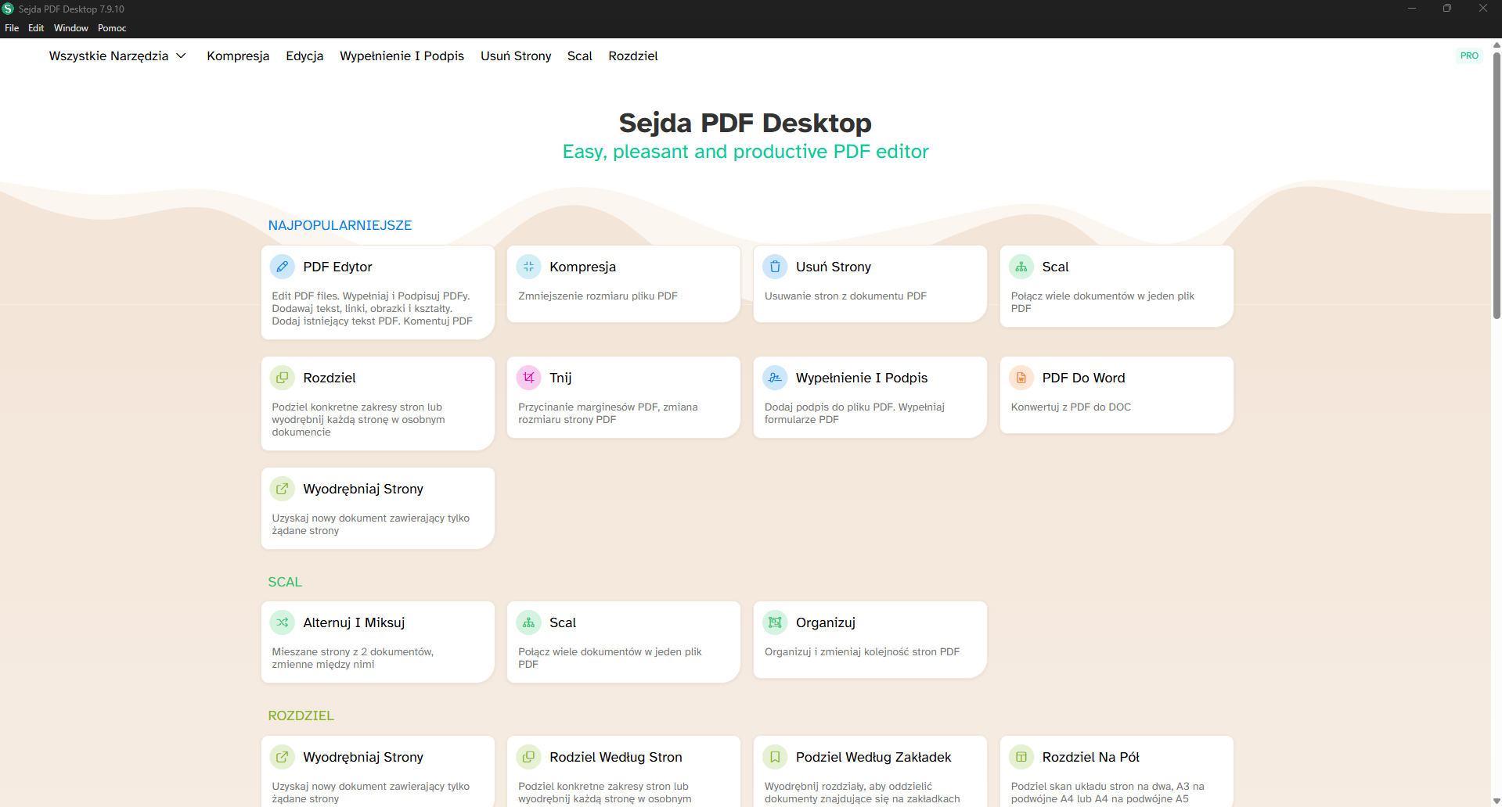Click 'Usuwanie stron z dokumentu PDF' description

coord(845,296)
